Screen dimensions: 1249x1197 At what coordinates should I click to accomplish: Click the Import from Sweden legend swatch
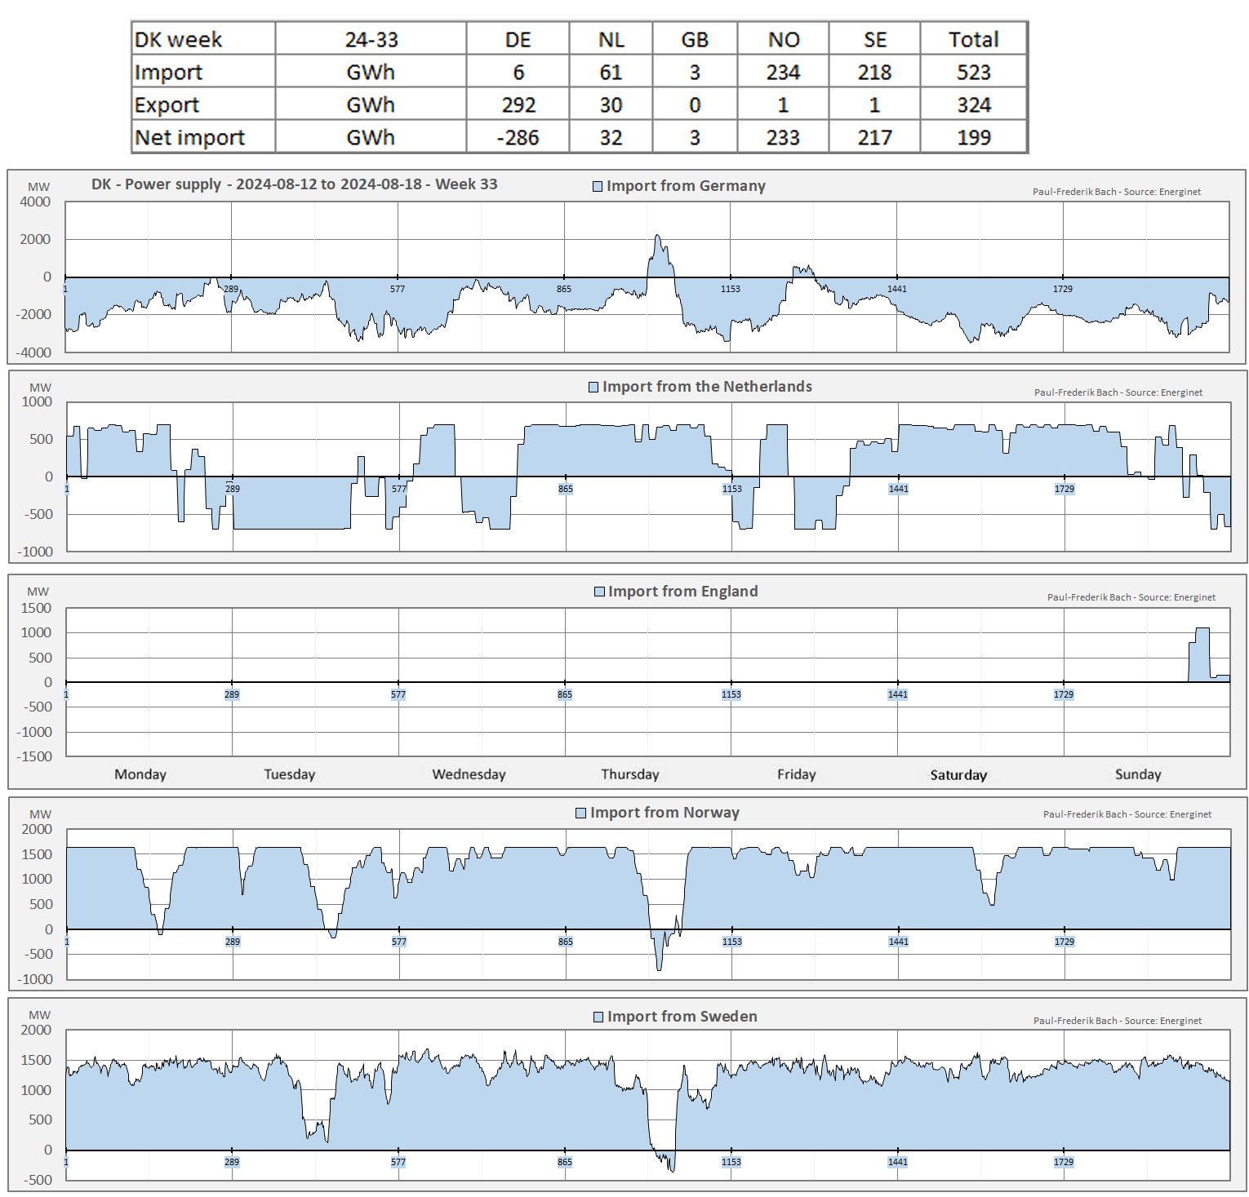[x=598, y=1017]
